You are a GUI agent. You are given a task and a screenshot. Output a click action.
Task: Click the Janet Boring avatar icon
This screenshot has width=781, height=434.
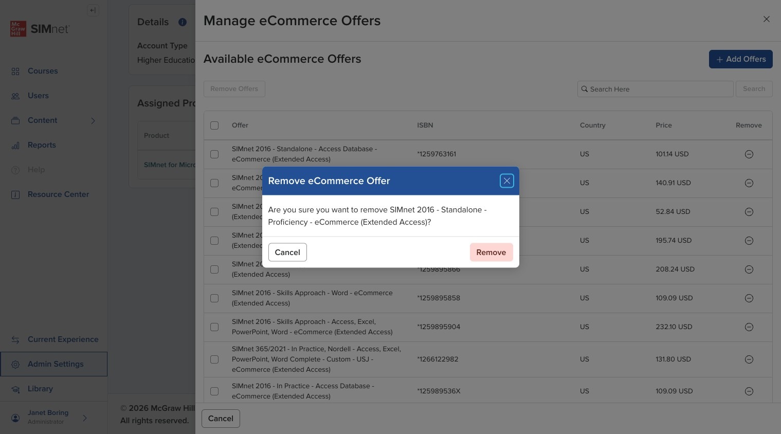click(15, 418)
